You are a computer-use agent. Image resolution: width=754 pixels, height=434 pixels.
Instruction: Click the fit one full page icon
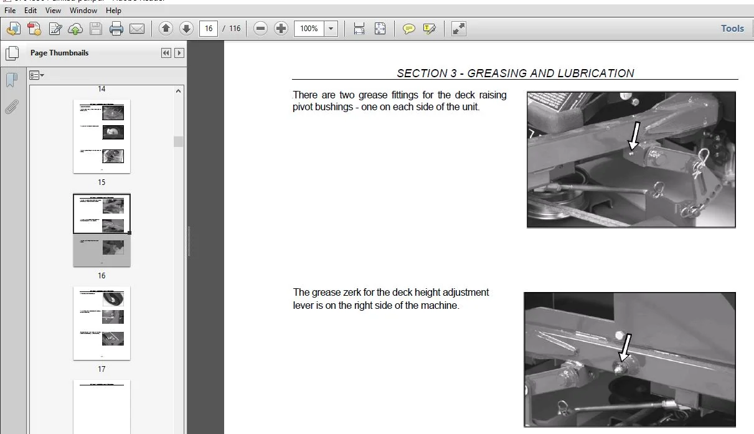[380, 29]
